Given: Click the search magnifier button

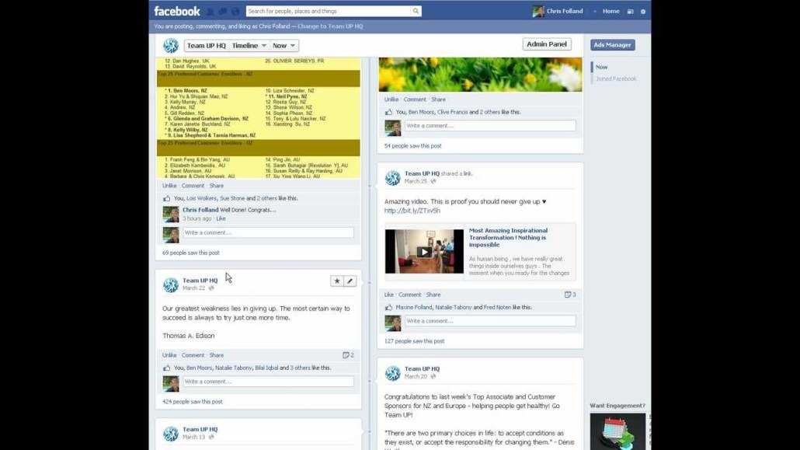Looking at the screenshot, I should 416,11.
